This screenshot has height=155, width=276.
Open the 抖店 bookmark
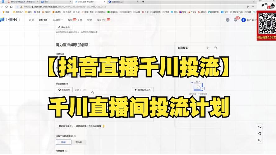click(x=76, y=12)
